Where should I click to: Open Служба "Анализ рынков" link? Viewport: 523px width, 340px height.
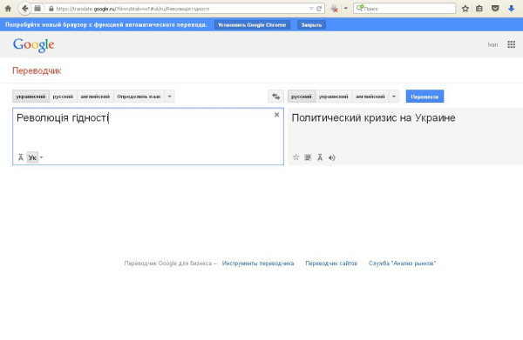pyautogui.click(x=402, y=263)
